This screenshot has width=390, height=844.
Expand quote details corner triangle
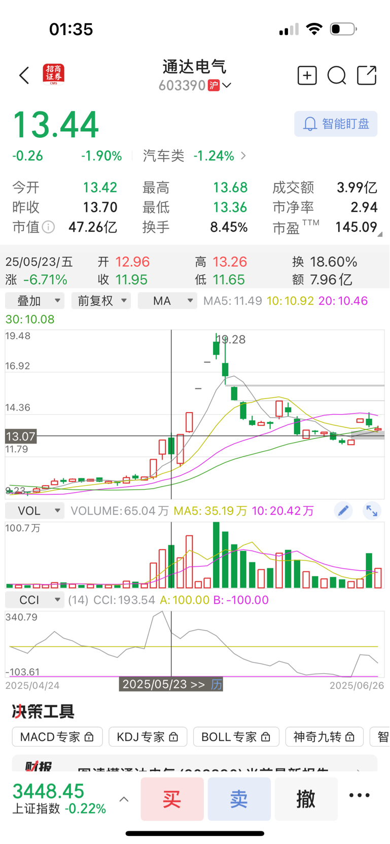380,234
